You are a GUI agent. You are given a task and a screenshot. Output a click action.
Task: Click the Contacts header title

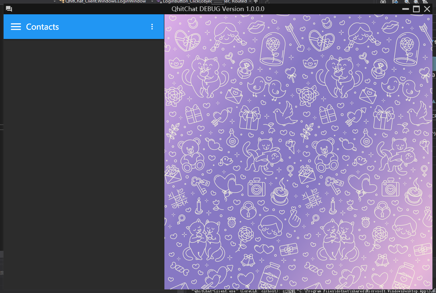pyautogui.click(x=43, y=27)
